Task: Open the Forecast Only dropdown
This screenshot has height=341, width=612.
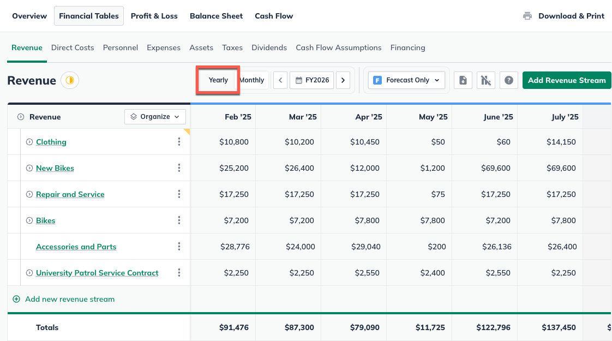Action: tap(406, 80)
